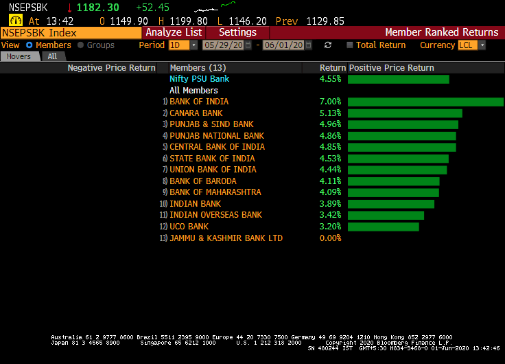Open the Settings button
This screenshot has width=505, height=364.
tap(237, 32)
